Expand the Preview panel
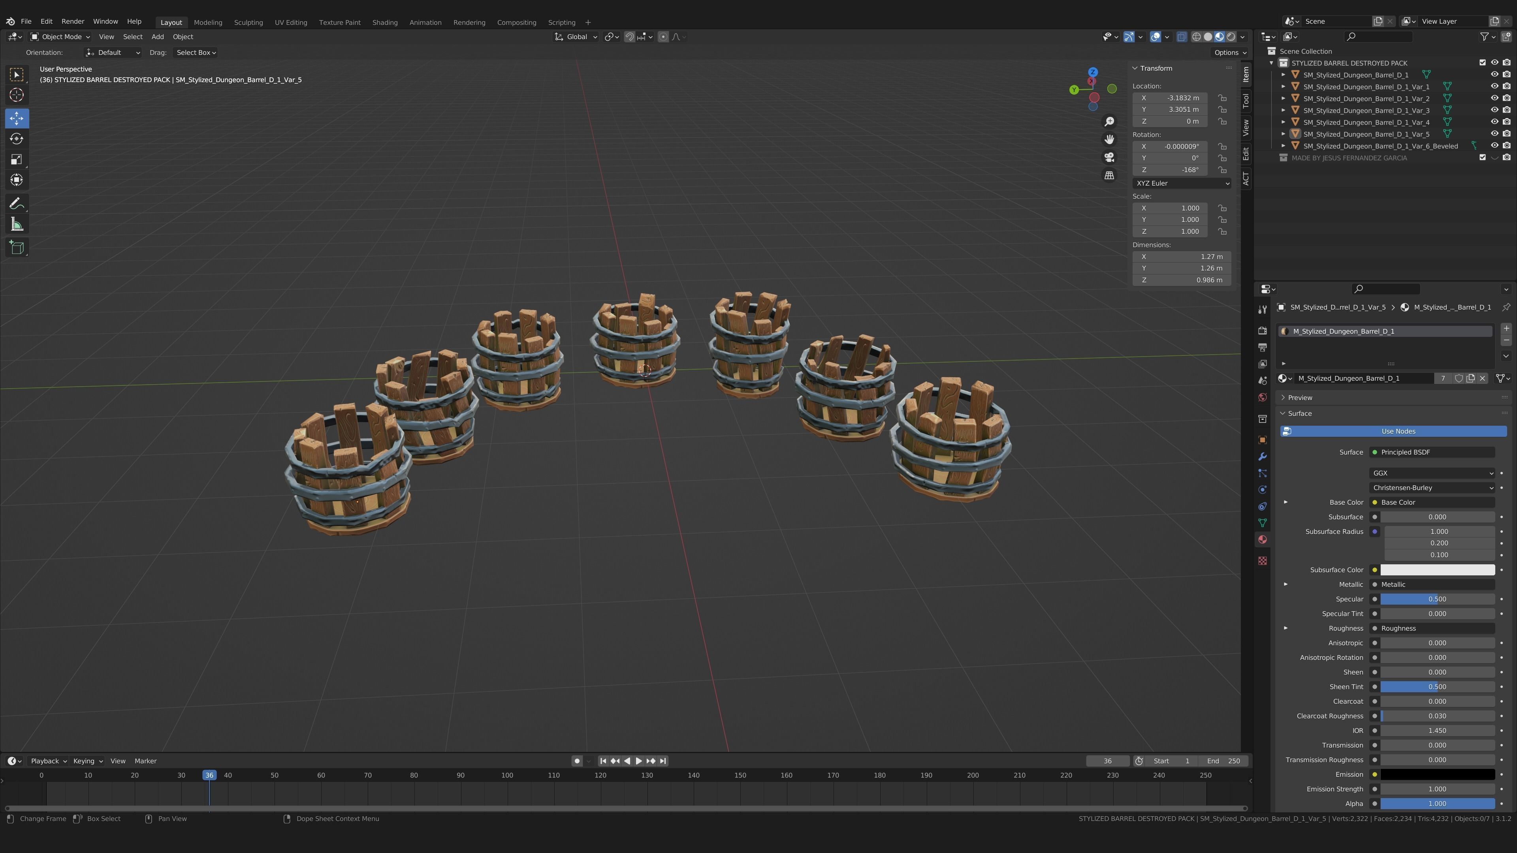Viewport: 1517px width, 853px height. (x=1300, y=397)
